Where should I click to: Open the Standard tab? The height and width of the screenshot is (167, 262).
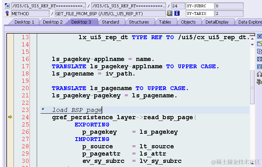point(111,22)
